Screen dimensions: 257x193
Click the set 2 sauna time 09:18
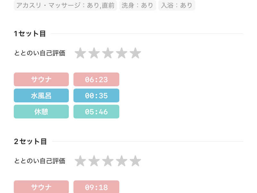click(x=96, y=187)
